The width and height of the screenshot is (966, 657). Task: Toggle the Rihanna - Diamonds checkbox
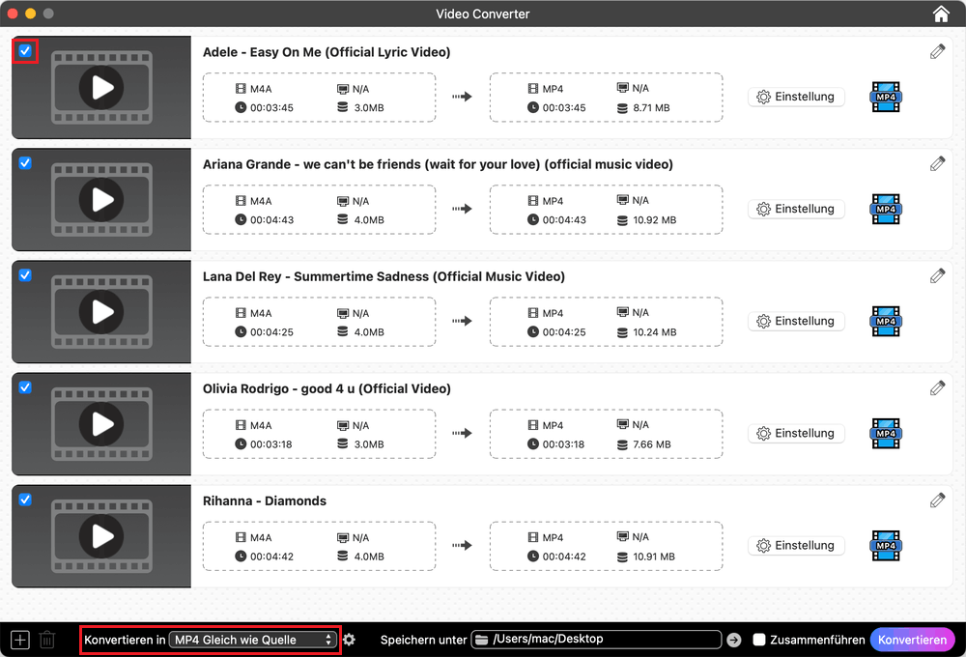(25, 500)
